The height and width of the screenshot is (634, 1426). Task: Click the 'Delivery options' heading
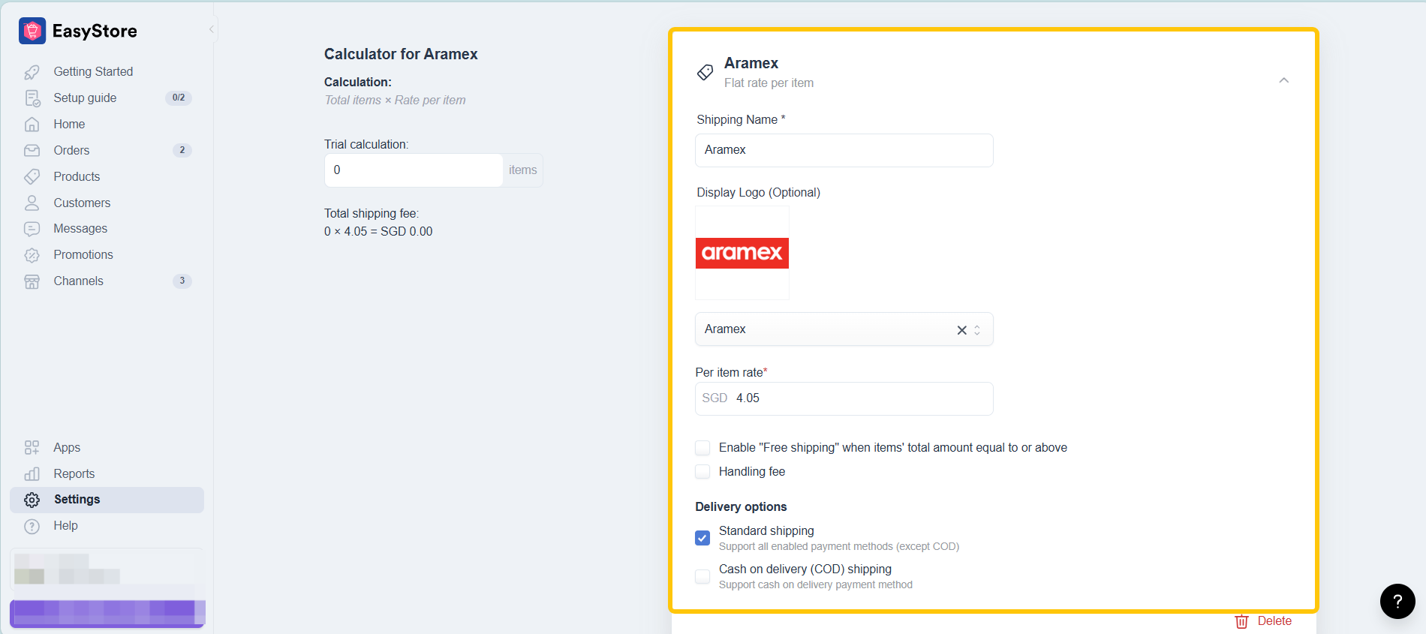point(741,507)
